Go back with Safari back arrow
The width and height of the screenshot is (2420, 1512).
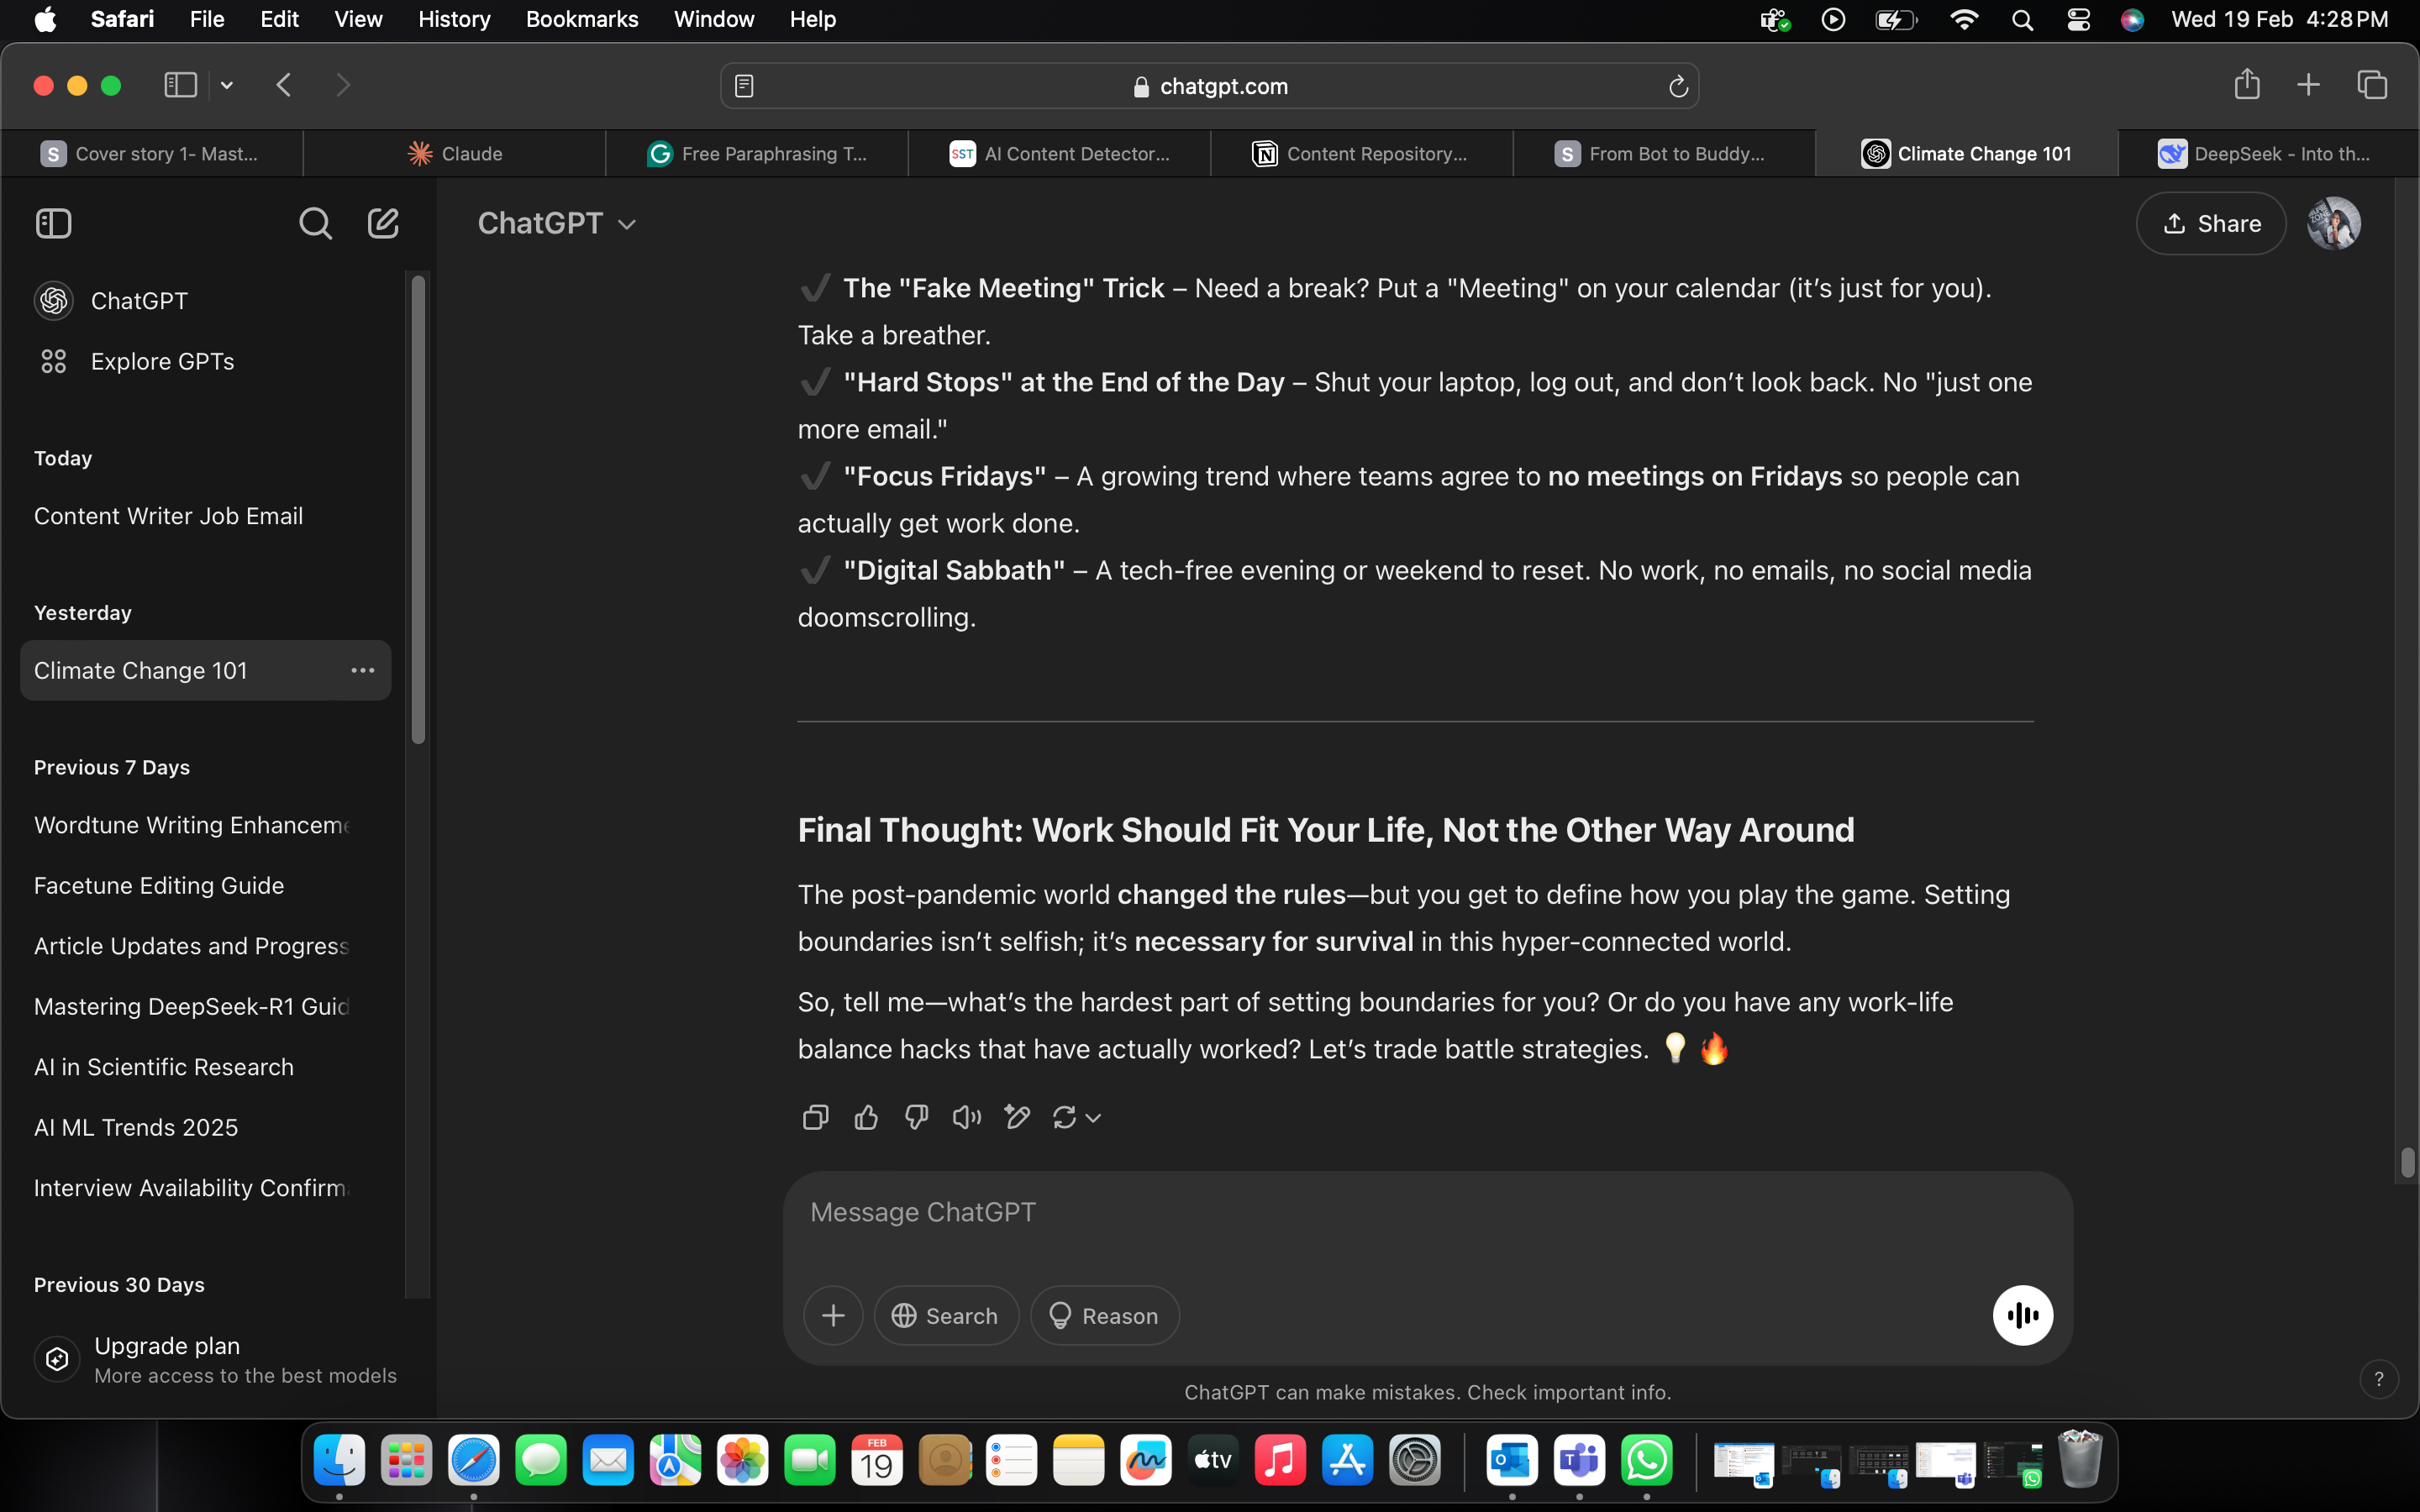pos(284,85)
